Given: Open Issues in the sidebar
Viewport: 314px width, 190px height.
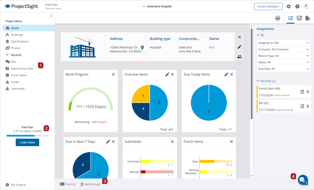Looking at the screenshot, I should [12, 82].
